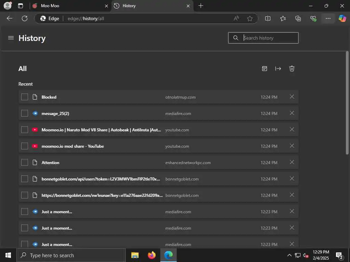This screenshot has height=262, width=350.
Task: Open the filter by date calendar icon
Action: [264, 69]
